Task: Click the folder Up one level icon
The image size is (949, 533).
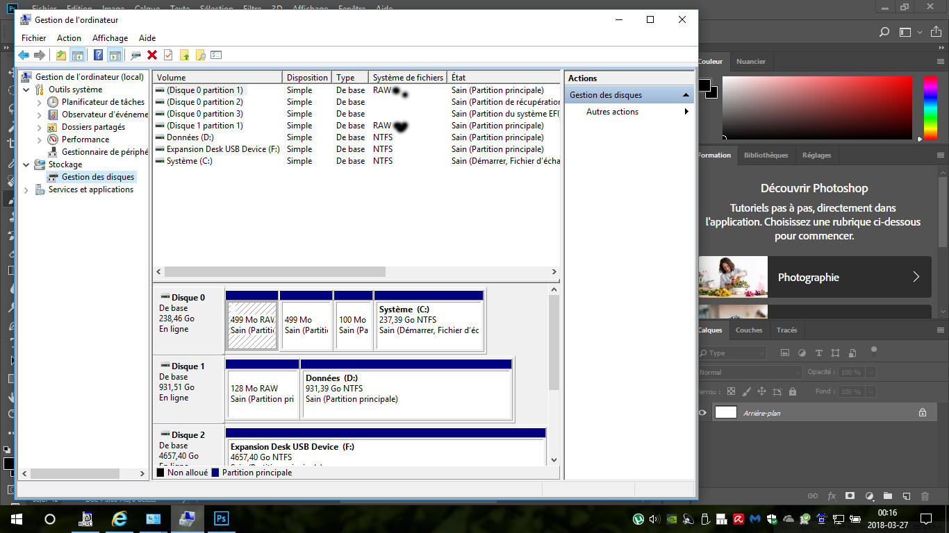Action: click(61, 55)
